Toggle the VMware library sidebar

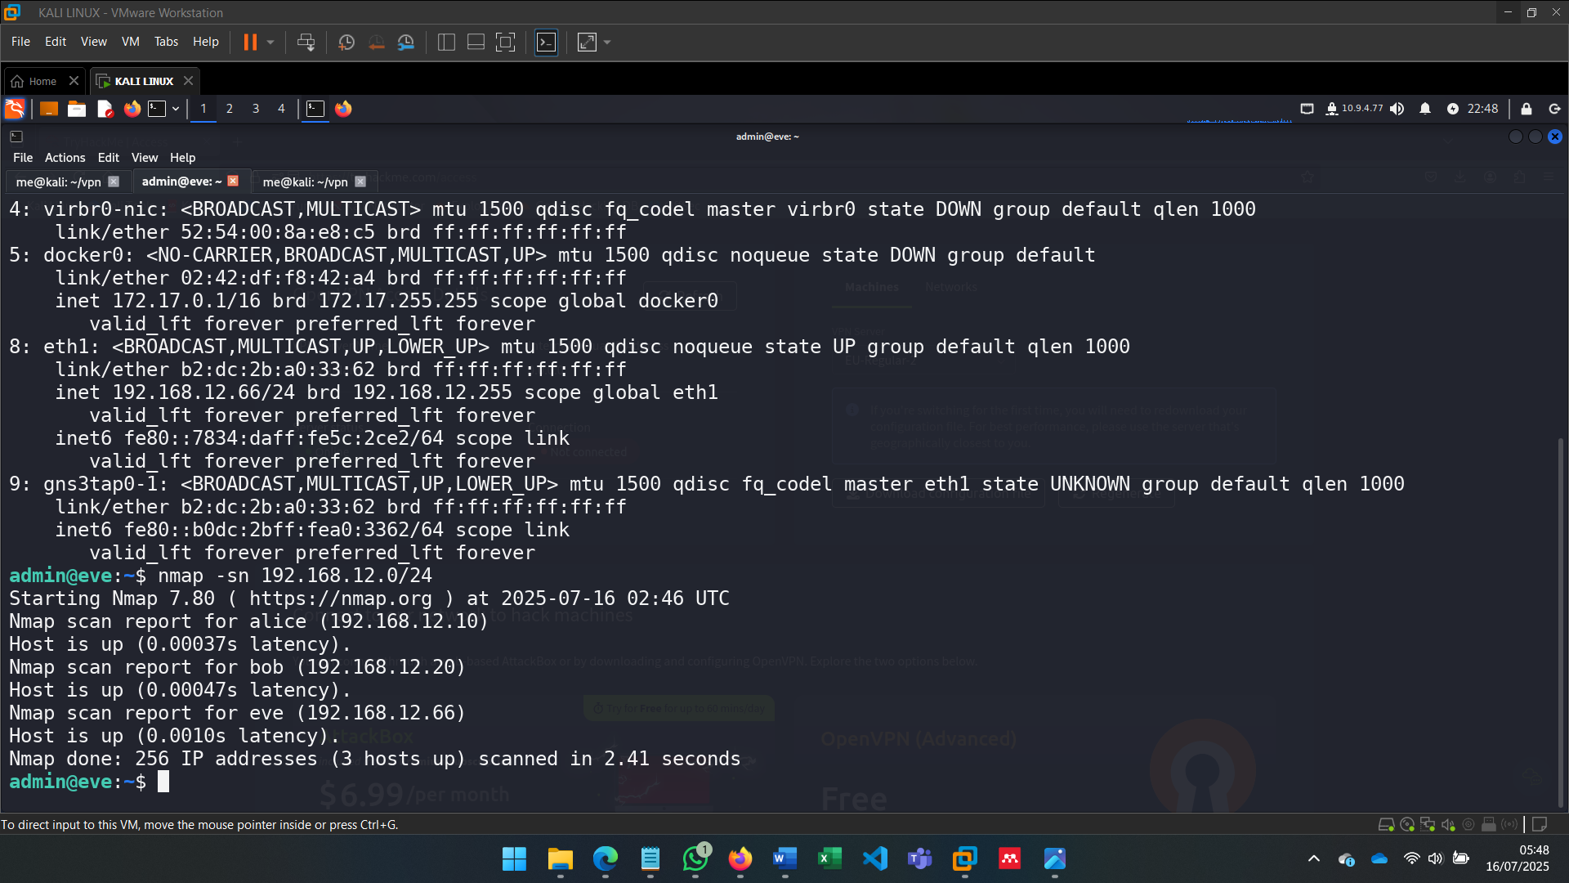tap(446, 42)
